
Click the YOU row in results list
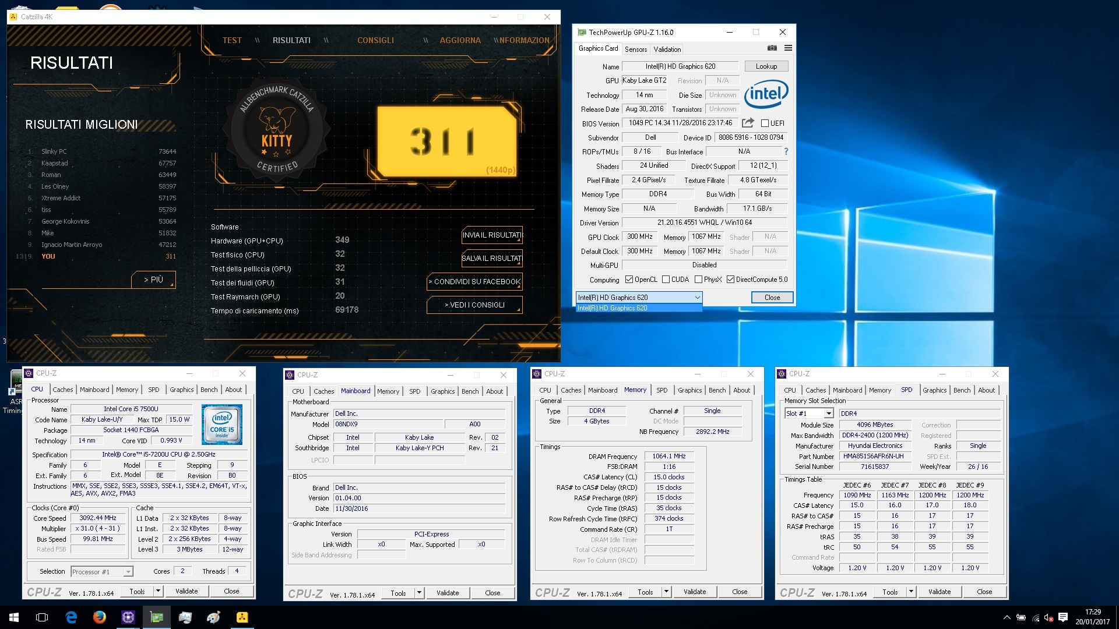(96, 256)
